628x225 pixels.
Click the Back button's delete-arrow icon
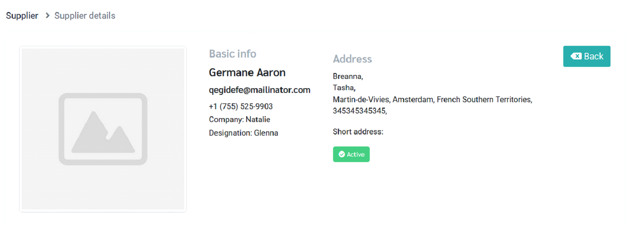[x=576, y=56]
